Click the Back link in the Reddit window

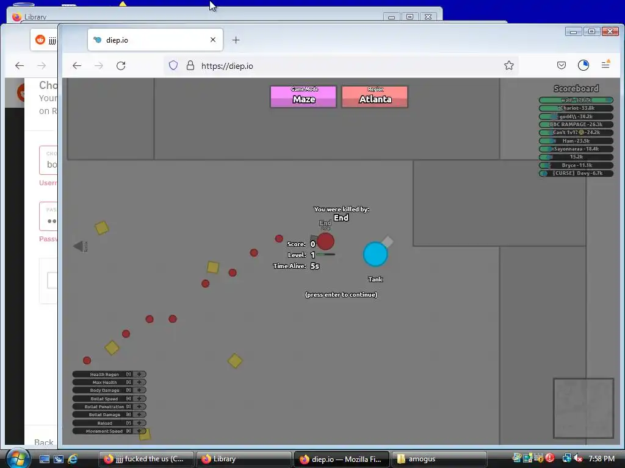click(44, 442)
